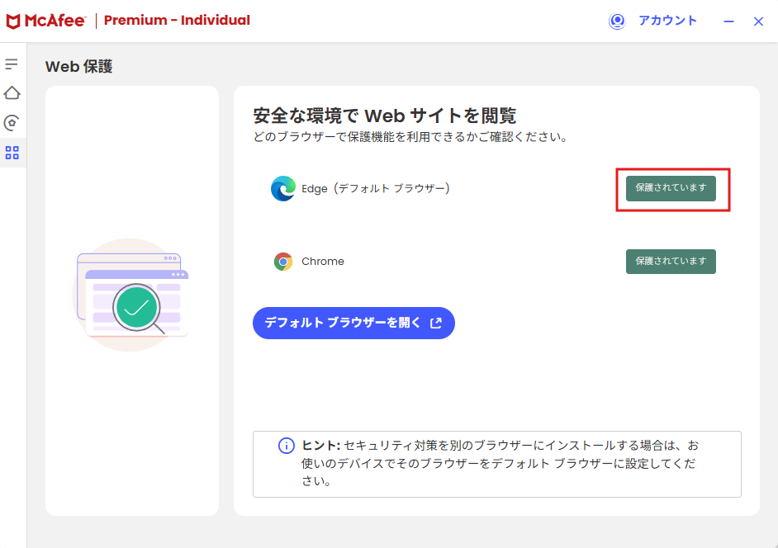Click the external-link icon on blue button
778x548 pixels.
(x=436, y=324)
